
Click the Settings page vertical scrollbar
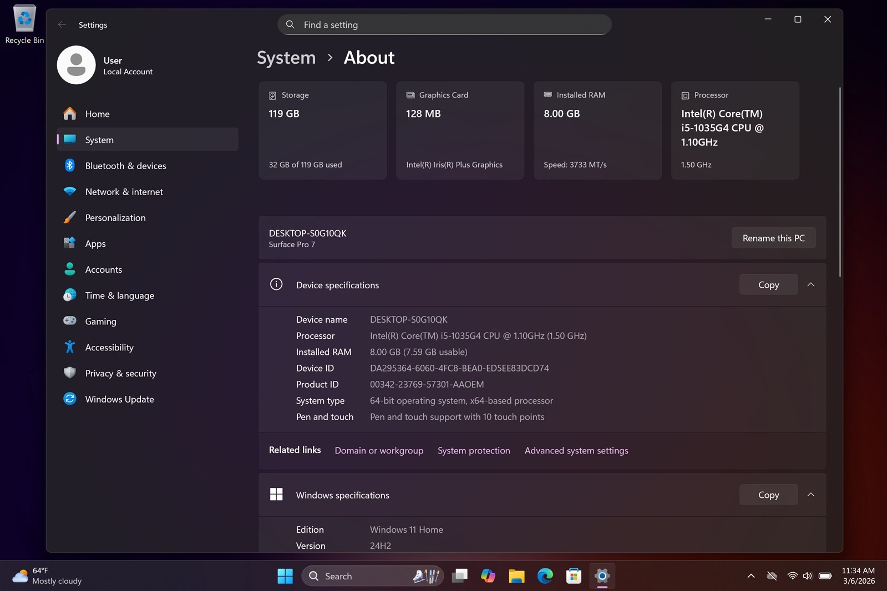840,182
